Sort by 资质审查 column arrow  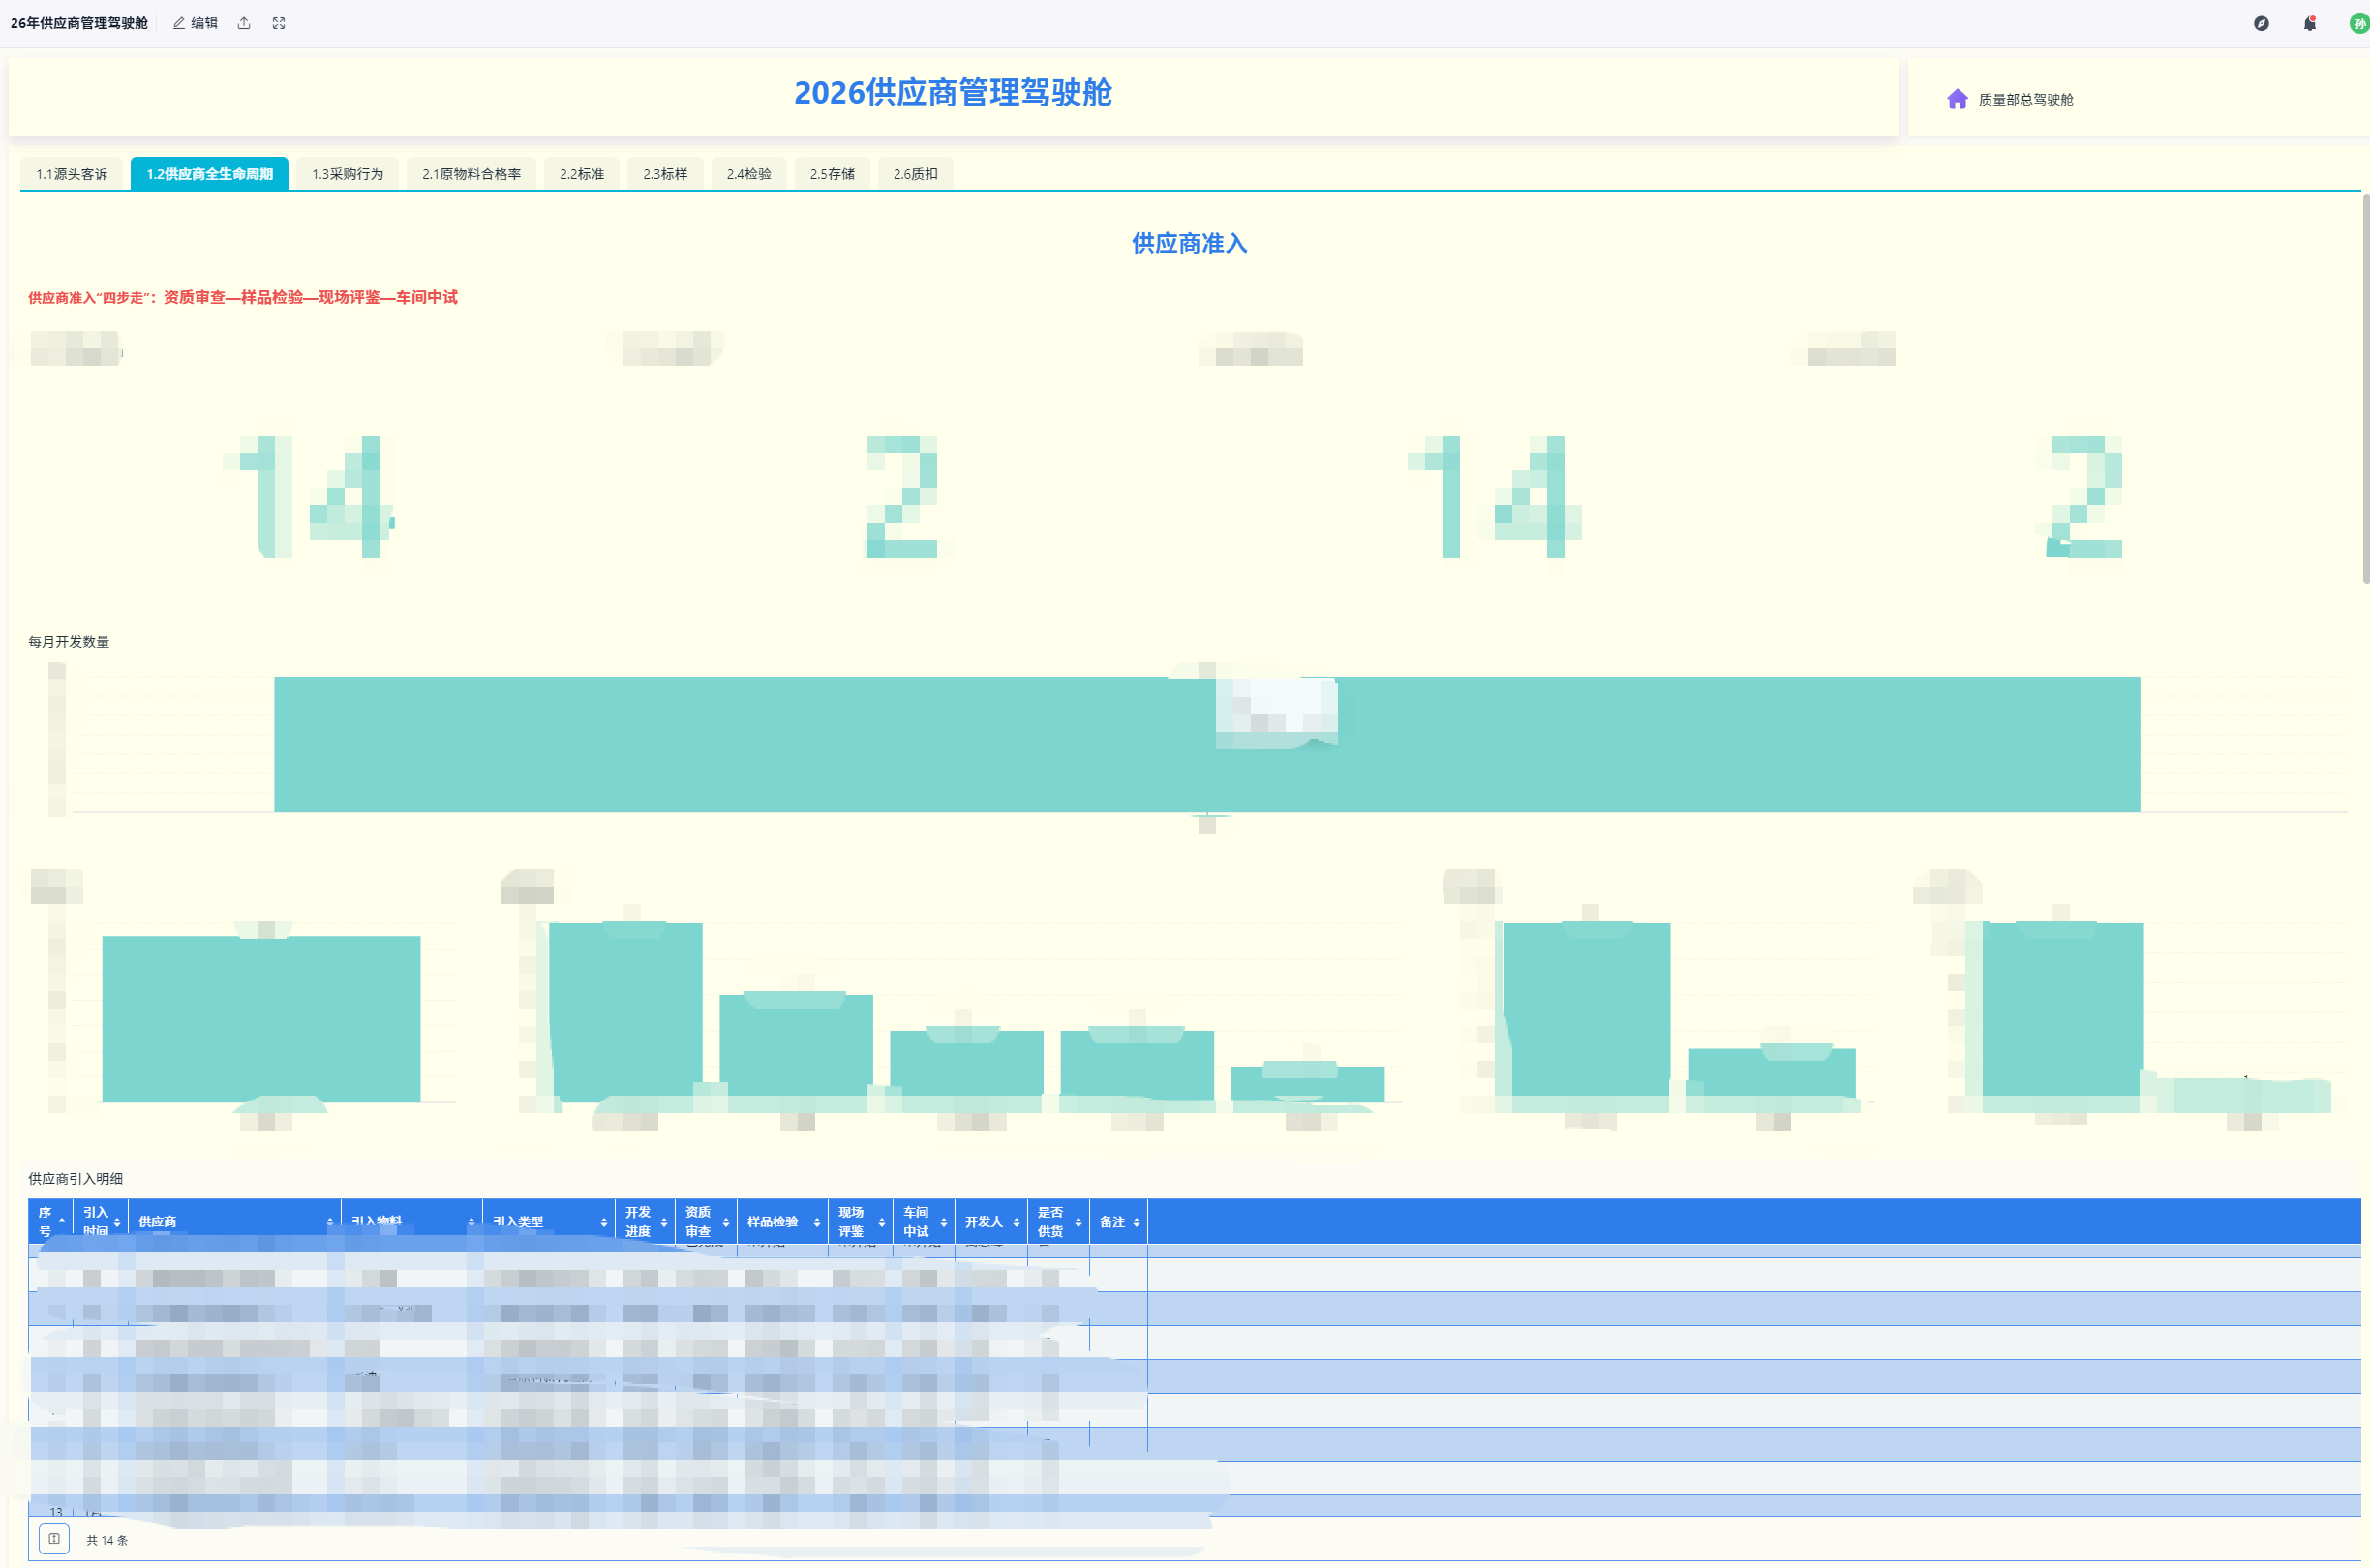point(726,1222)
